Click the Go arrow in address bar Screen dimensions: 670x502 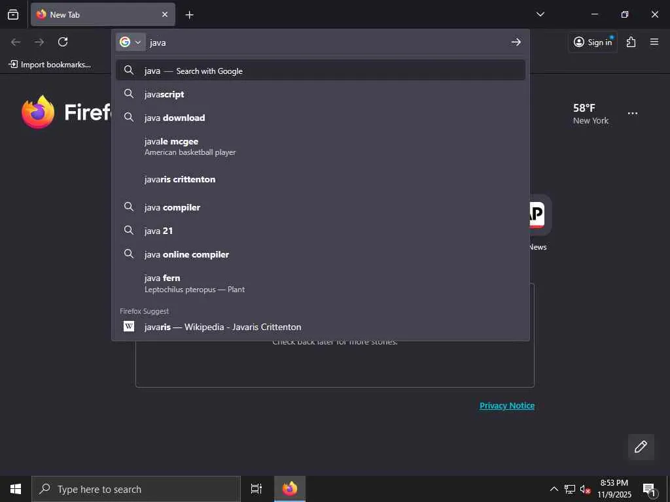[x=516, y=42]
